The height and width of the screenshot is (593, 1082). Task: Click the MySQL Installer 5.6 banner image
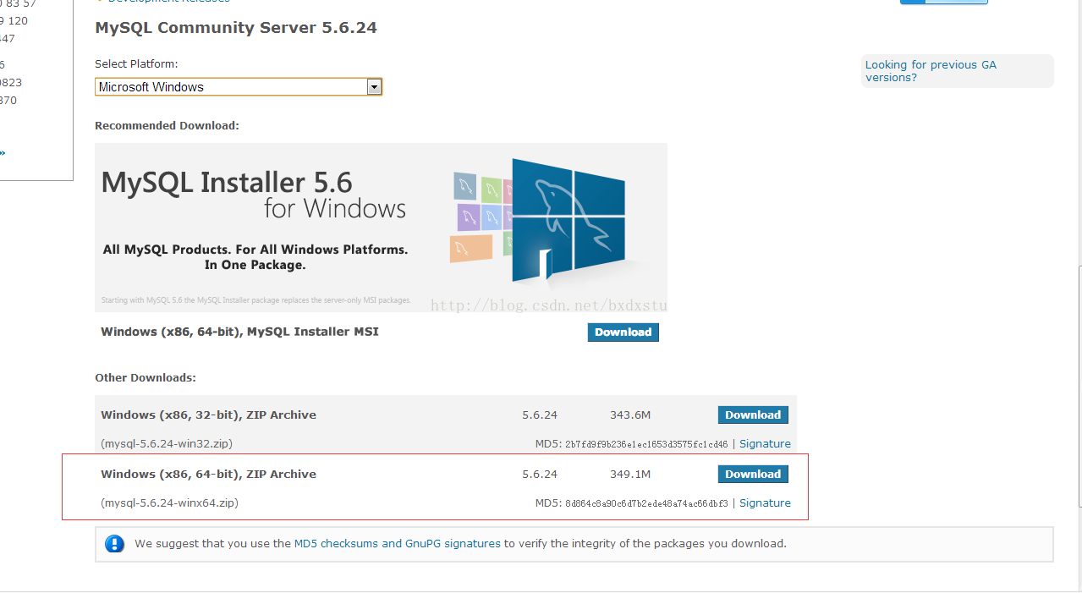tap(381, 227)
